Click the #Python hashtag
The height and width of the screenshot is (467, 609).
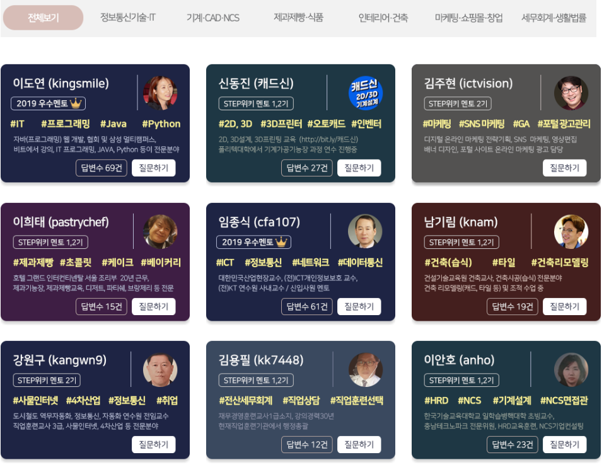(x=161, y=124)
